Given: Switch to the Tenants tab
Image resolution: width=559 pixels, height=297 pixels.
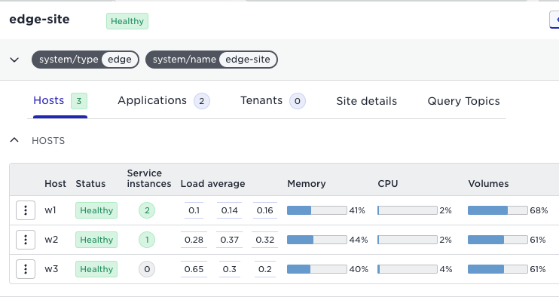Looking at the screenshot, I should 273,101.
